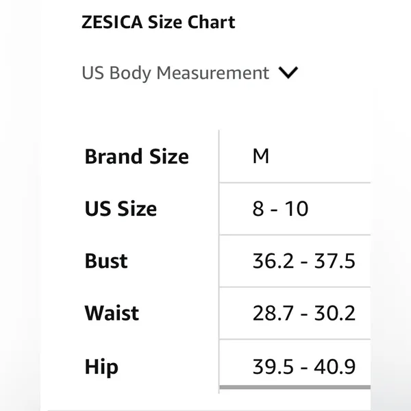Open the US Body Measurement dropdown chevron
The height and width of the screenshot is (411, 411).
click(288, 73)
